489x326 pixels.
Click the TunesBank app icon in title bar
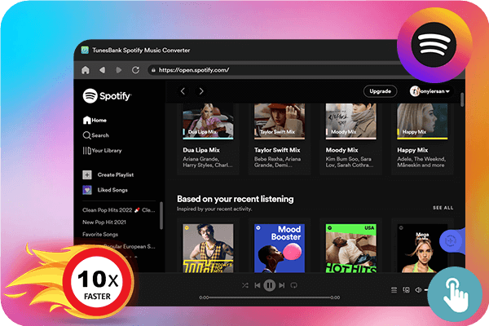click(x=85, y=51)
